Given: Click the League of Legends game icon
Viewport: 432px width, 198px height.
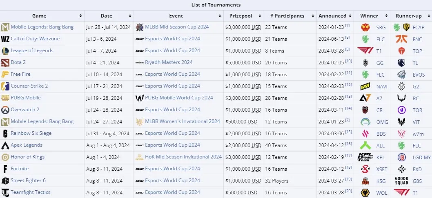Looking at the screenshot, I should 5,51.
